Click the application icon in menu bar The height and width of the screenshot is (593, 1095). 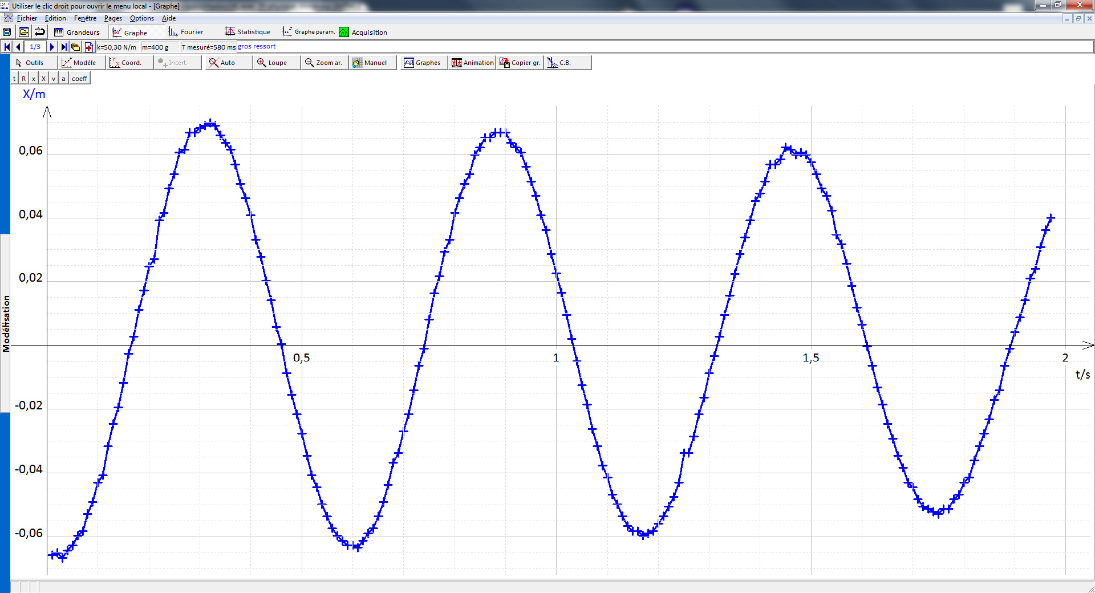(7, 18)
